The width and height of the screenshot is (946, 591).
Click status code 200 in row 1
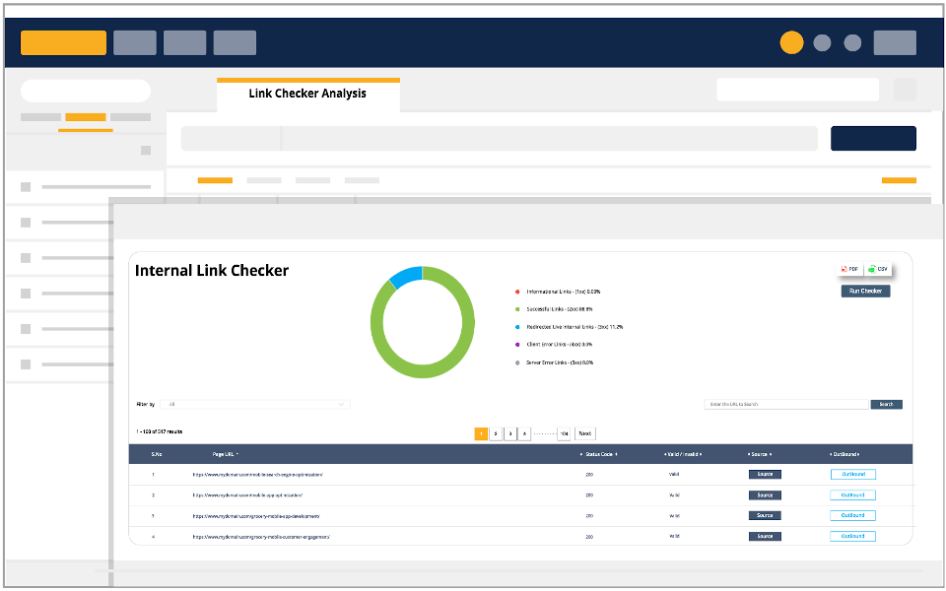pyautogui.click(x=589, y=475)
